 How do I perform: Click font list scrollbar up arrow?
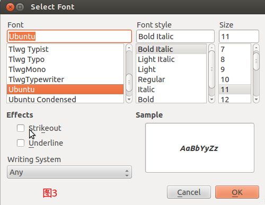[x=129, y=48]
